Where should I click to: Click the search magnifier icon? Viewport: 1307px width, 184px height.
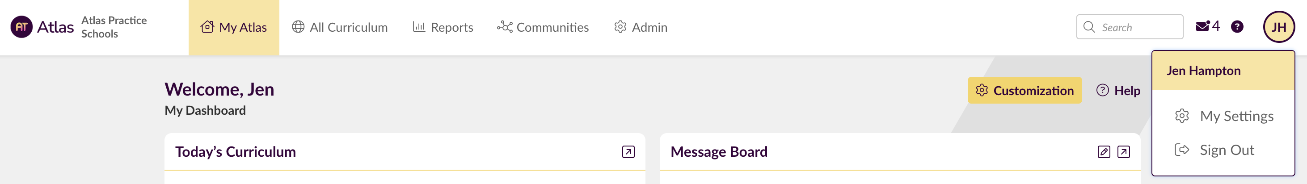pyautogui.click(x=1089, y=27)
